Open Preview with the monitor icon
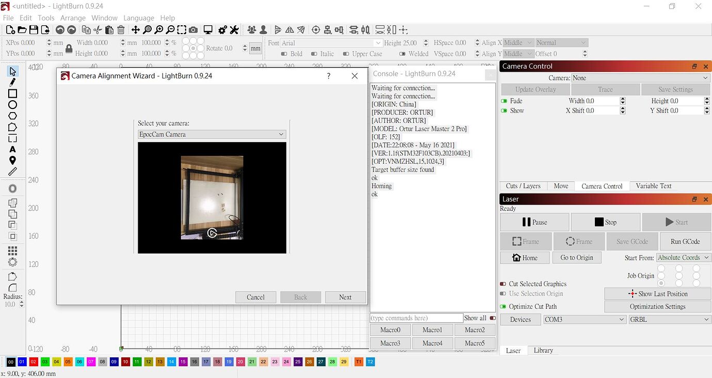 pyautogui.click(x=208, y=30)
